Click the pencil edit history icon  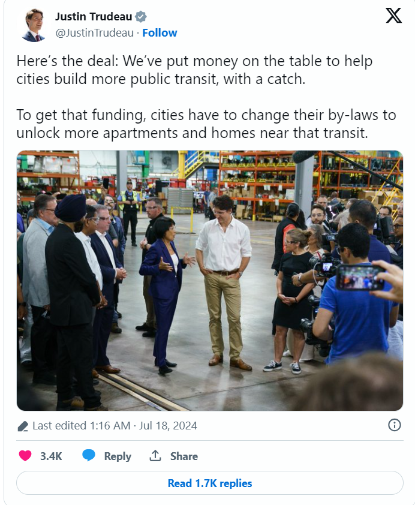23,426
